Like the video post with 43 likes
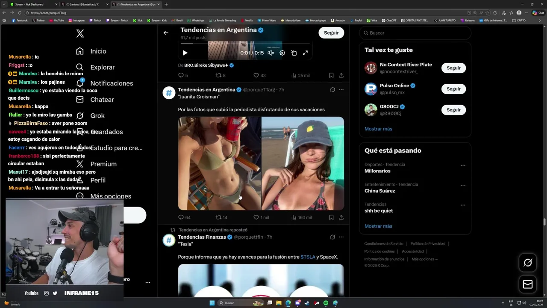547x308 pixels. pos(259,75)
